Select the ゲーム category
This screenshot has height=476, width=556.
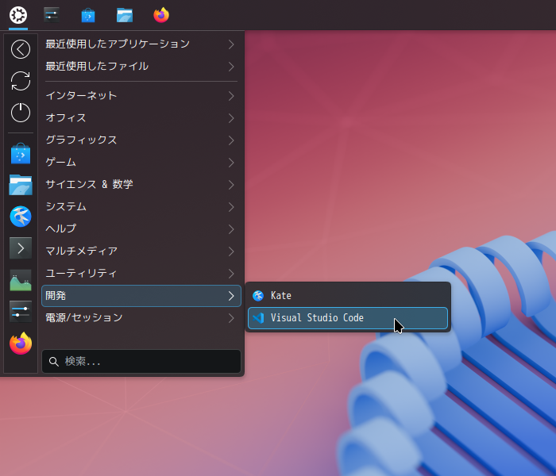pyautogui.click(x=141, y=163)
